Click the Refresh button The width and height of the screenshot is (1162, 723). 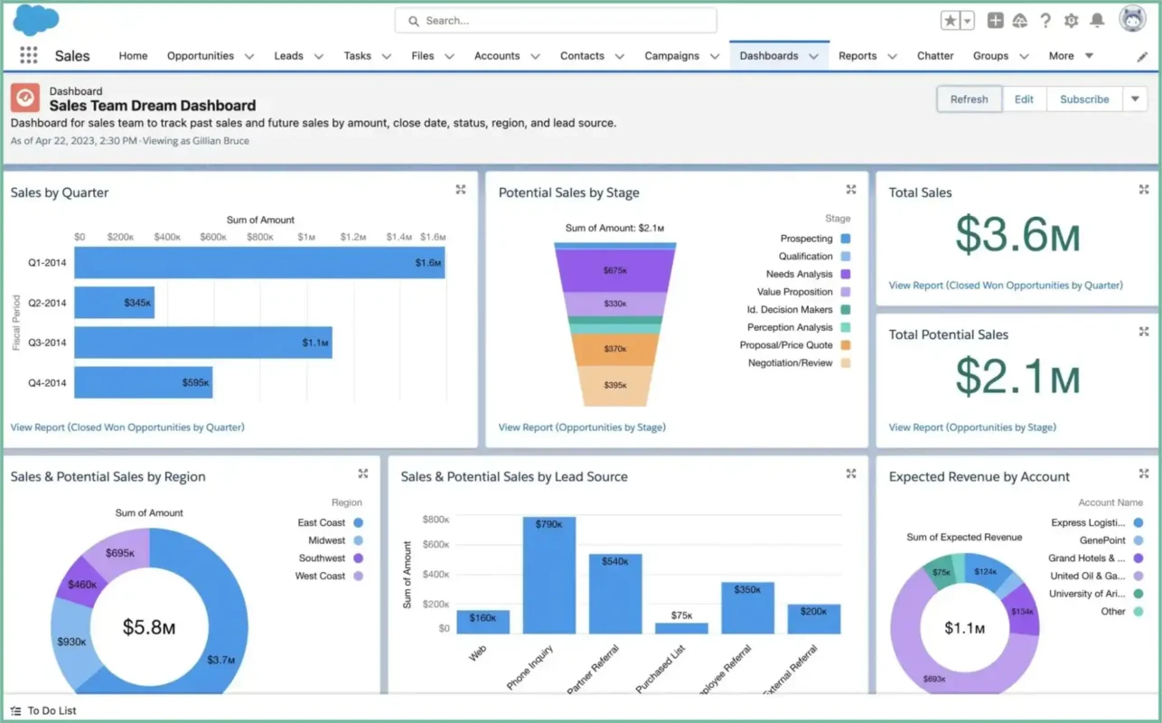[969, 99]
